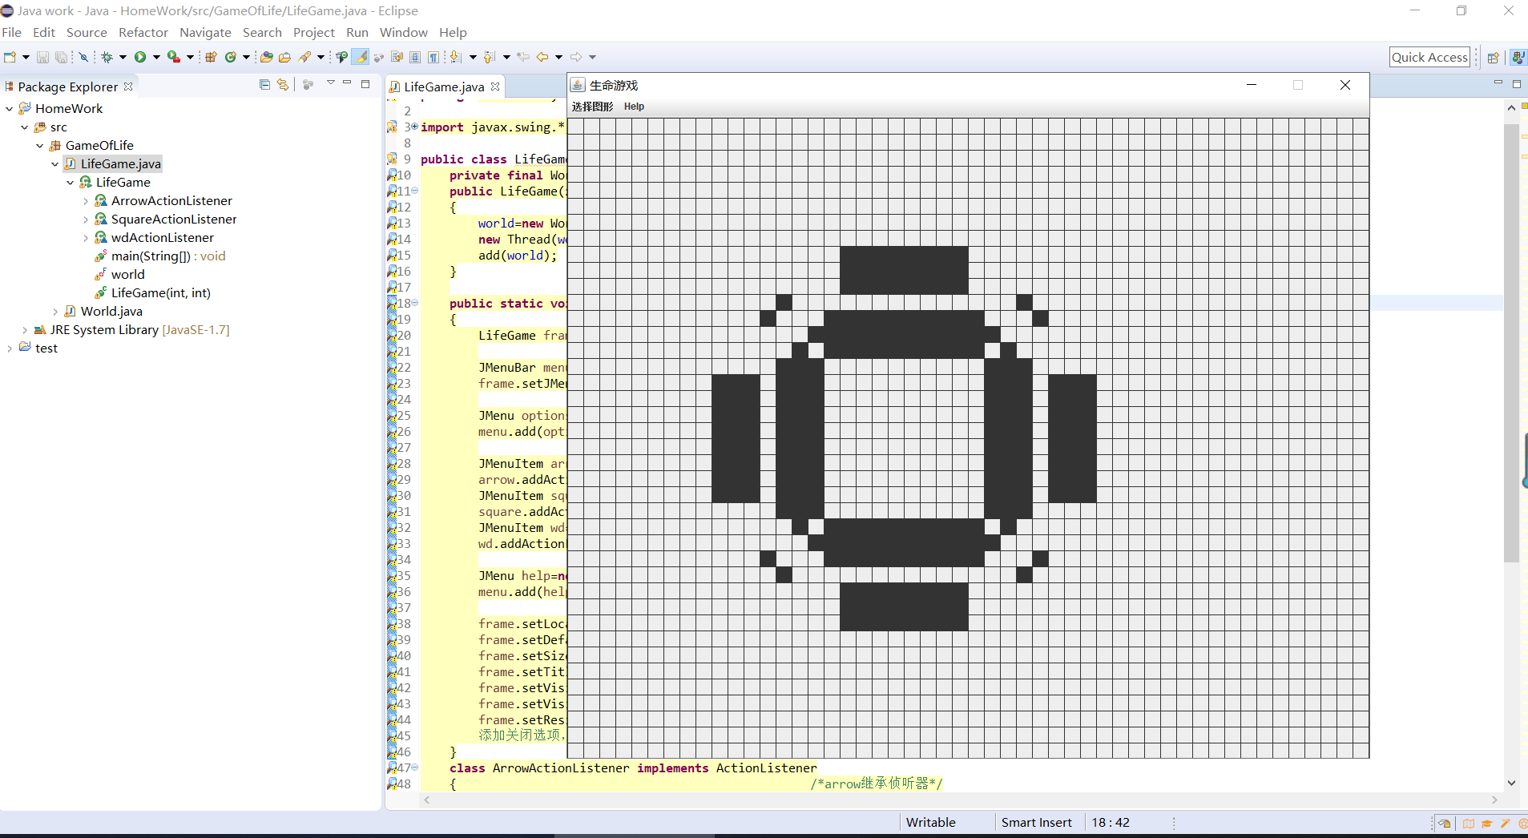Image resolution: width=1528 pixels, height=838 pixels.
Task: Switch to the Java perspective icon
Action: 1518,57
